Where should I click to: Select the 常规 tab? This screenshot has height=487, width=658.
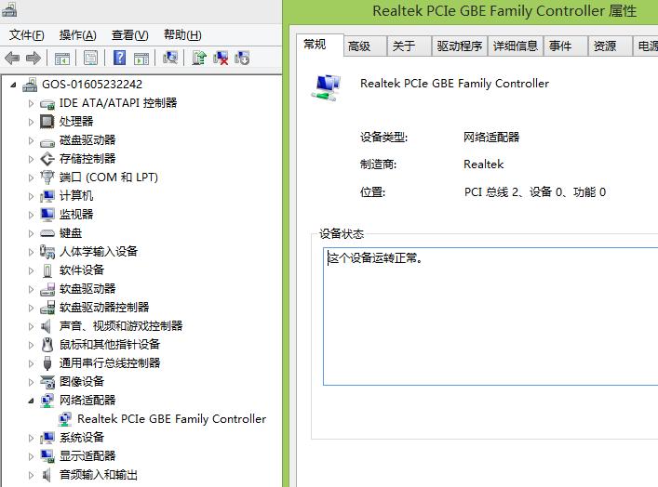[320, 45]
